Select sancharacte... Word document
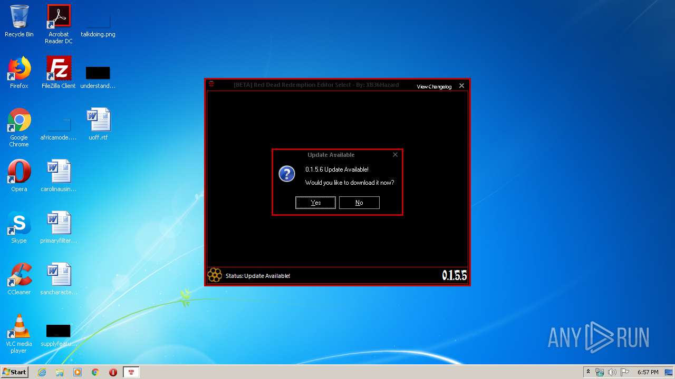This screenshot has width=675, height=379. (59, 279)
